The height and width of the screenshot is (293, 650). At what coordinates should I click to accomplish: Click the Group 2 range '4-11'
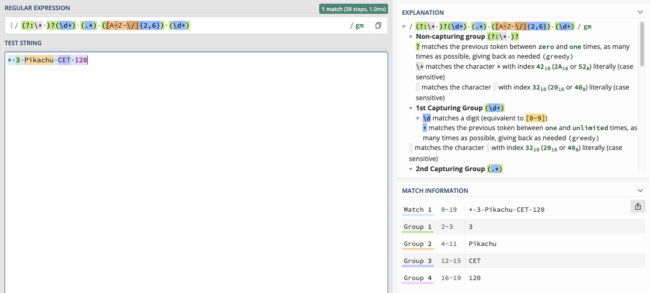click(449, 244)
